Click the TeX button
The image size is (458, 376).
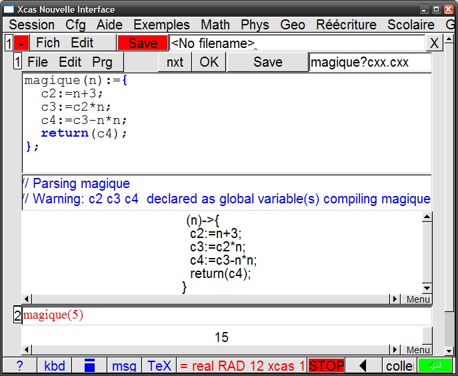pyautogui.click(x=159, y=365)
